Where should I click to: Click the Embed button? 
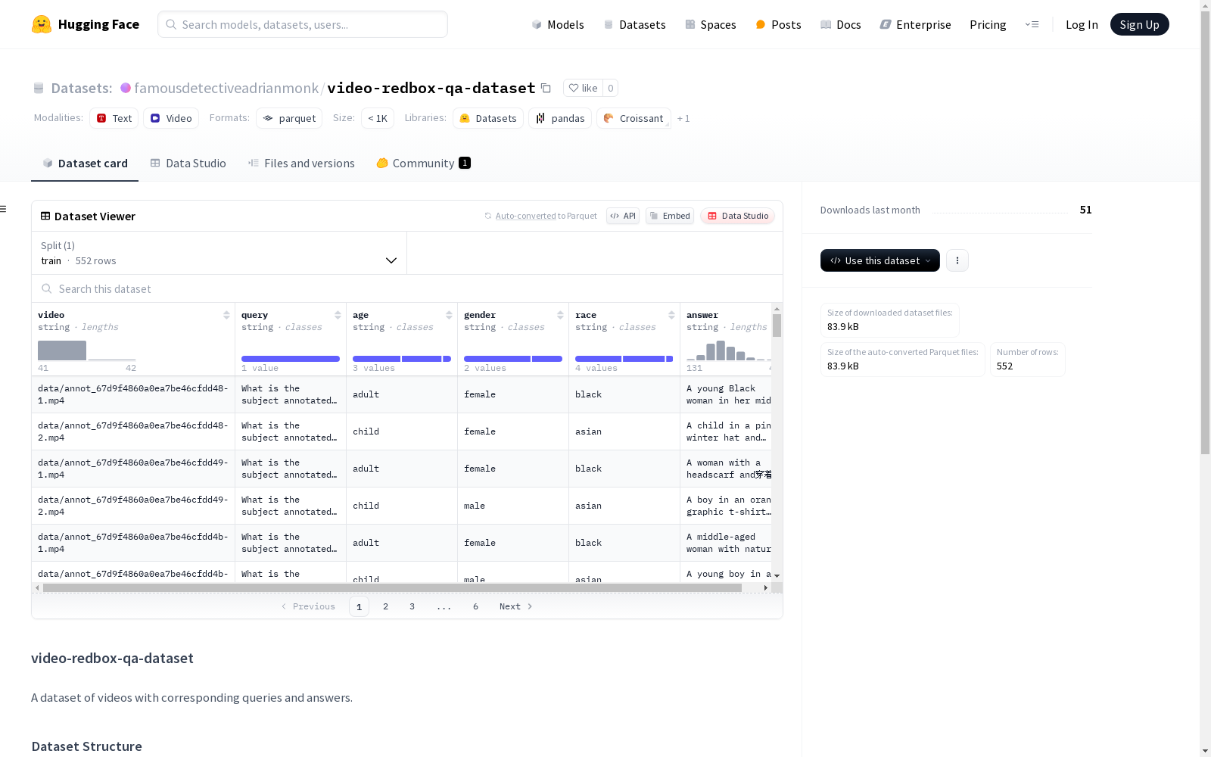(670, 216)
